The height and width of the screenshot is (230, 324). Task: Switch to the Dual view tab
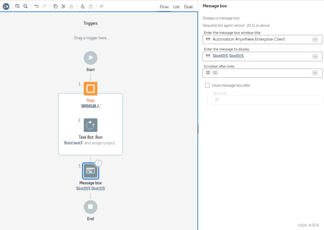tap(188, 7)
